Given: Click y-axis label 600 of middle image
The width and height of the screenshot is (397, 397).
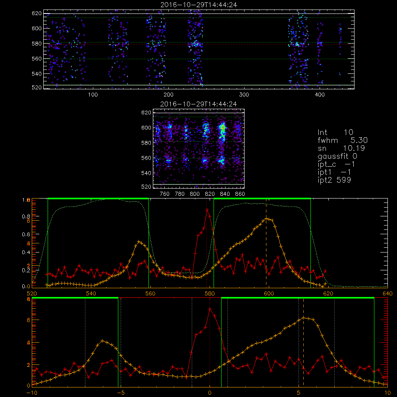Looking at the screenshot, I should click(x=146, y=127).
